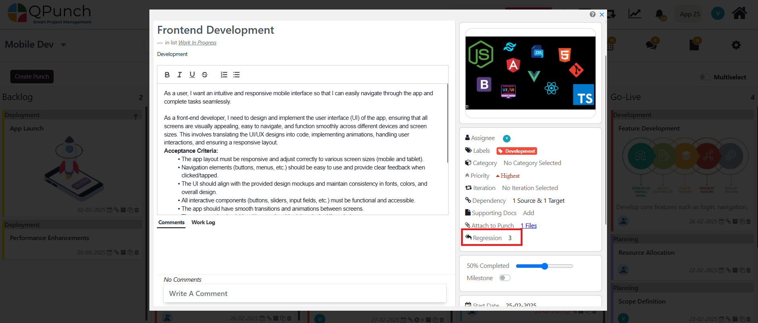The height and width of the screenshot is (323, 758).
Task: Click the Development label tag
Action: point(517,151)
